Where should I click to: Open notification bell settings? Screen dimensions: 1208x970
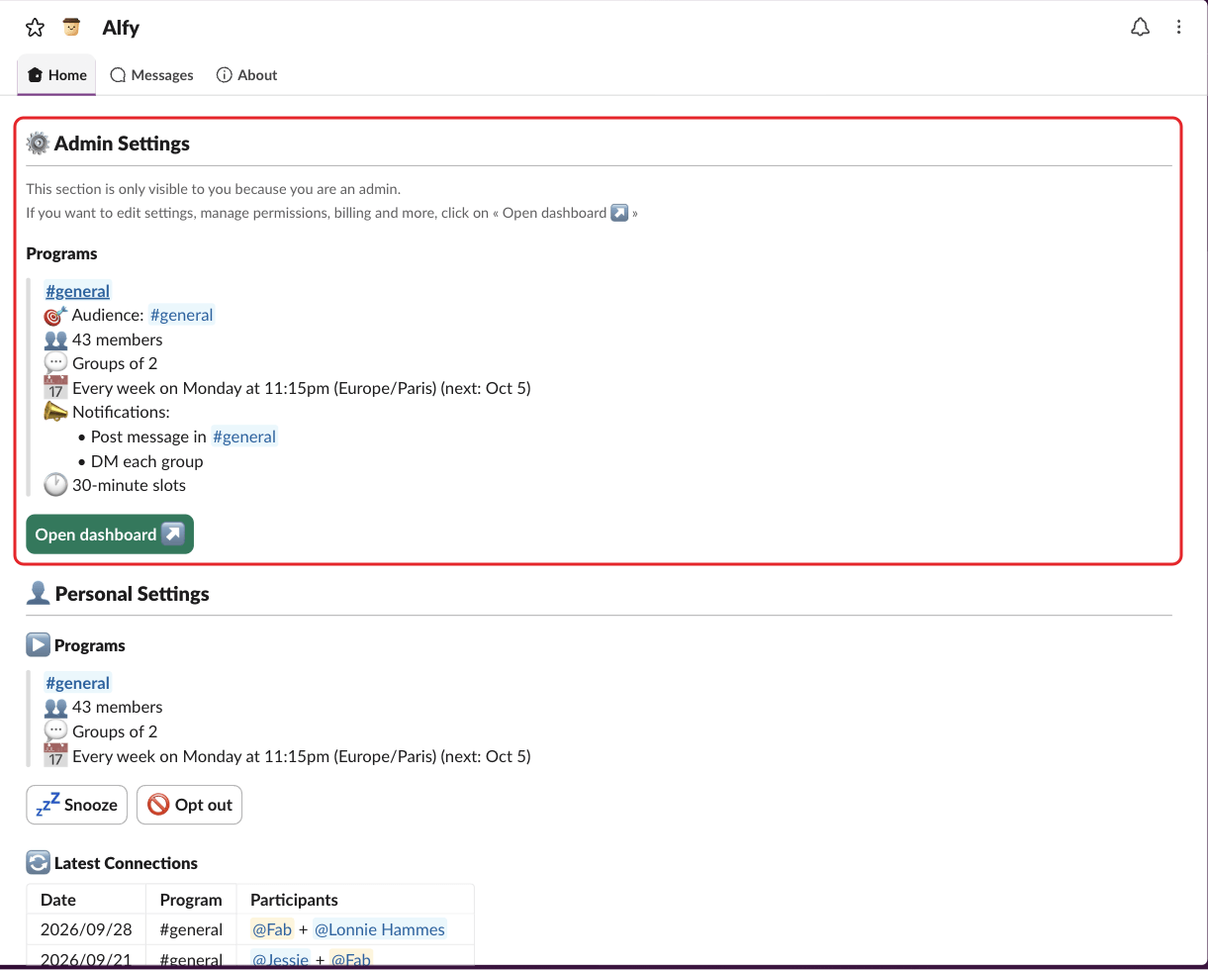pos(1140,28)
